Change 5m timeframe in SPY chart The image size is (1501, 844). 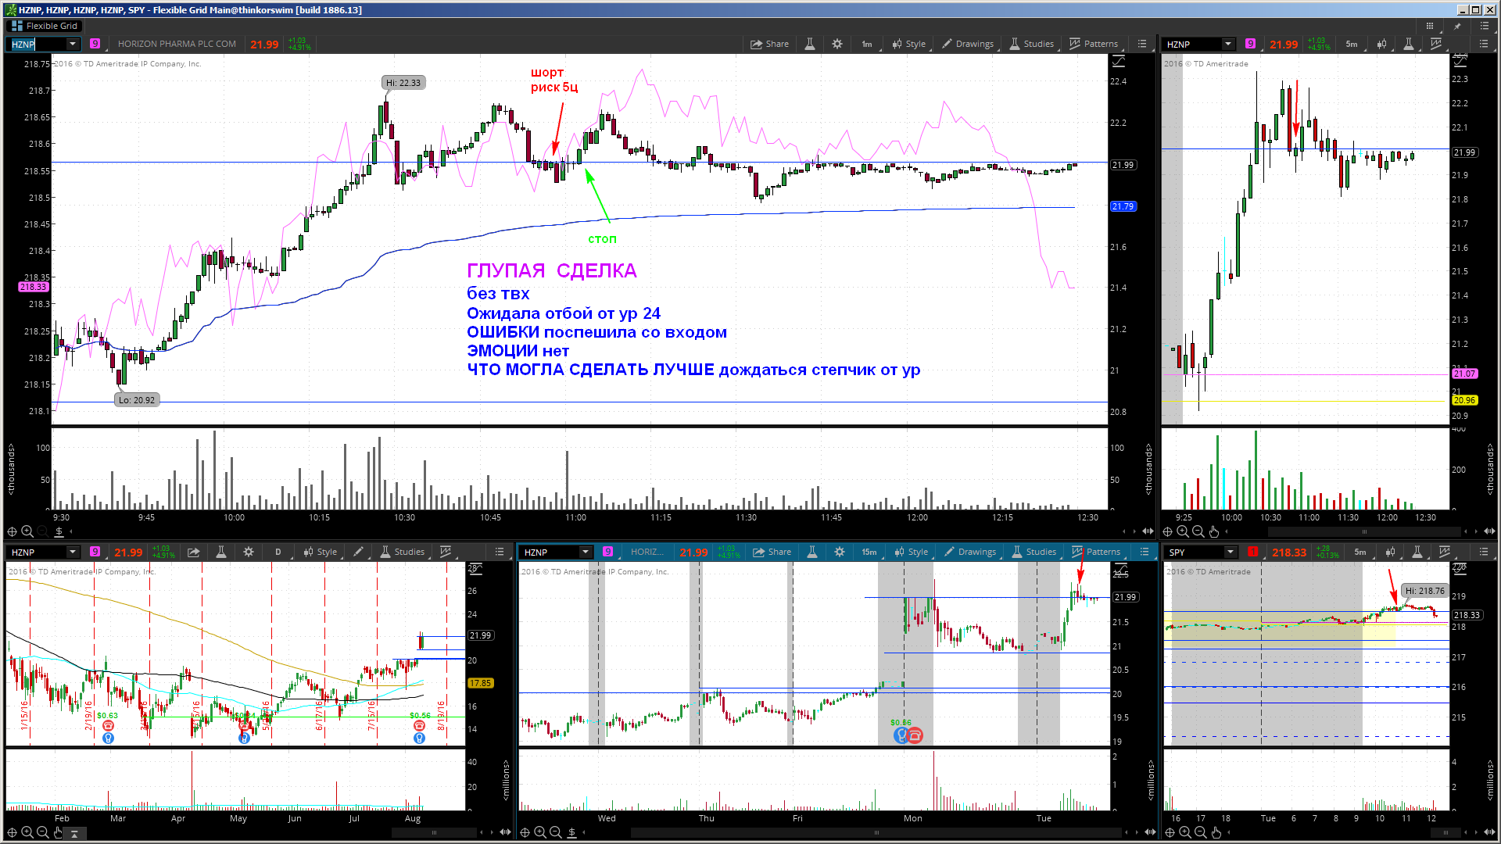pyautogui.click(x=1360, y=552)
